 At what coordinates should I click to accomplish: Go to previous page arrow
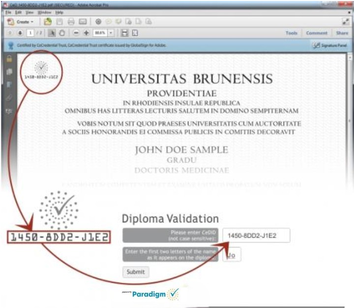tap(10, 33)
